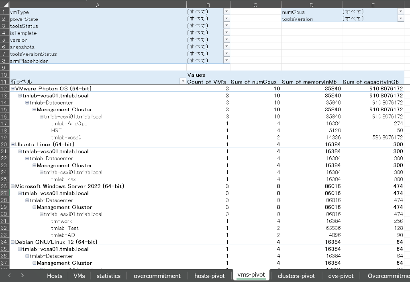Image resolution: width=410 pixels, height=282 pixels.
Task: Open the vmType filter dropdown
Action: (x=226, y=12)
